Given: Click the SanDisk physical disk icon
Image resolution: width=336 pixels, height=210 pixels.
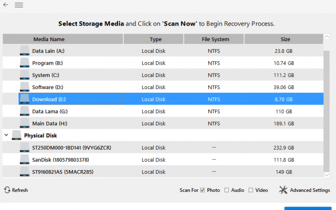Looking at the screenshot, I should (24, 160).
